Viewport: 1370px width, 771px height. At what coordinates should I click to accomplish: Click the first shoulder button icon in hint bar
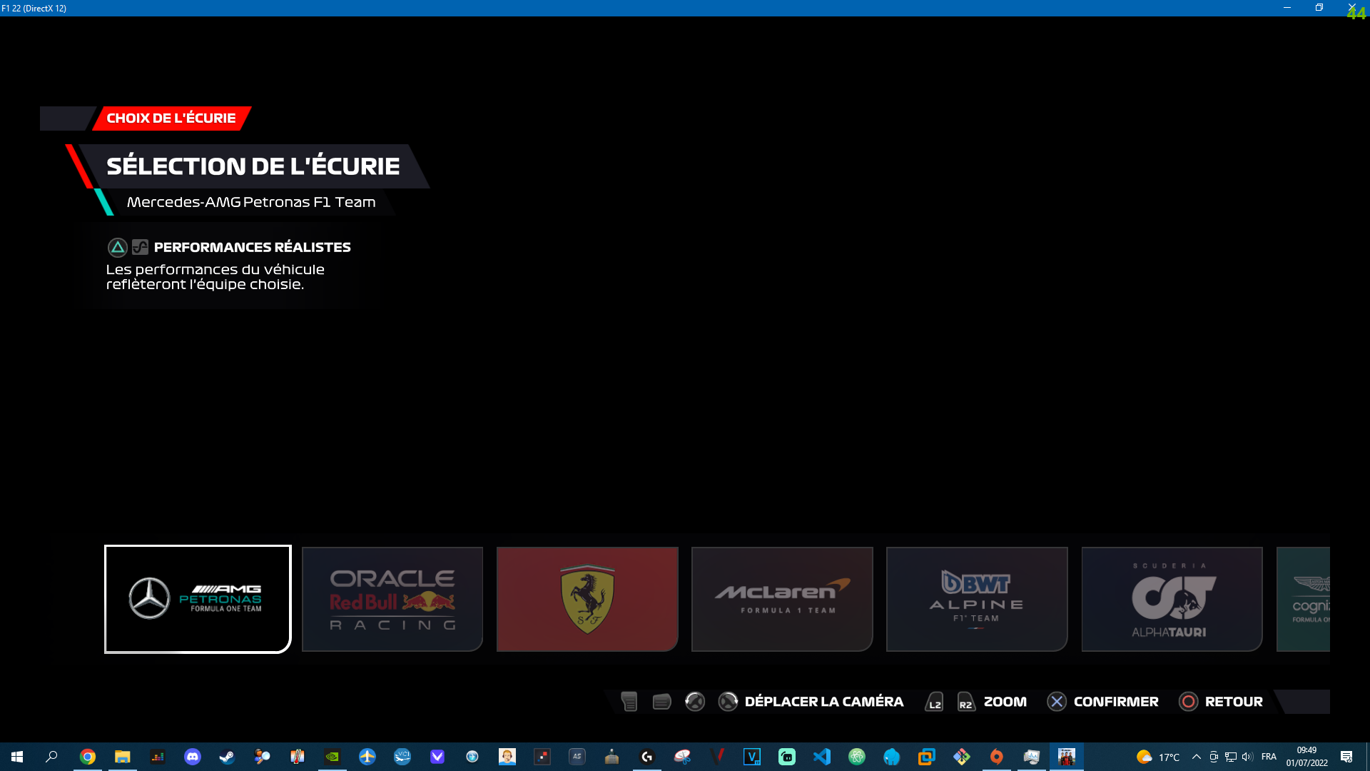pos(629,702)
